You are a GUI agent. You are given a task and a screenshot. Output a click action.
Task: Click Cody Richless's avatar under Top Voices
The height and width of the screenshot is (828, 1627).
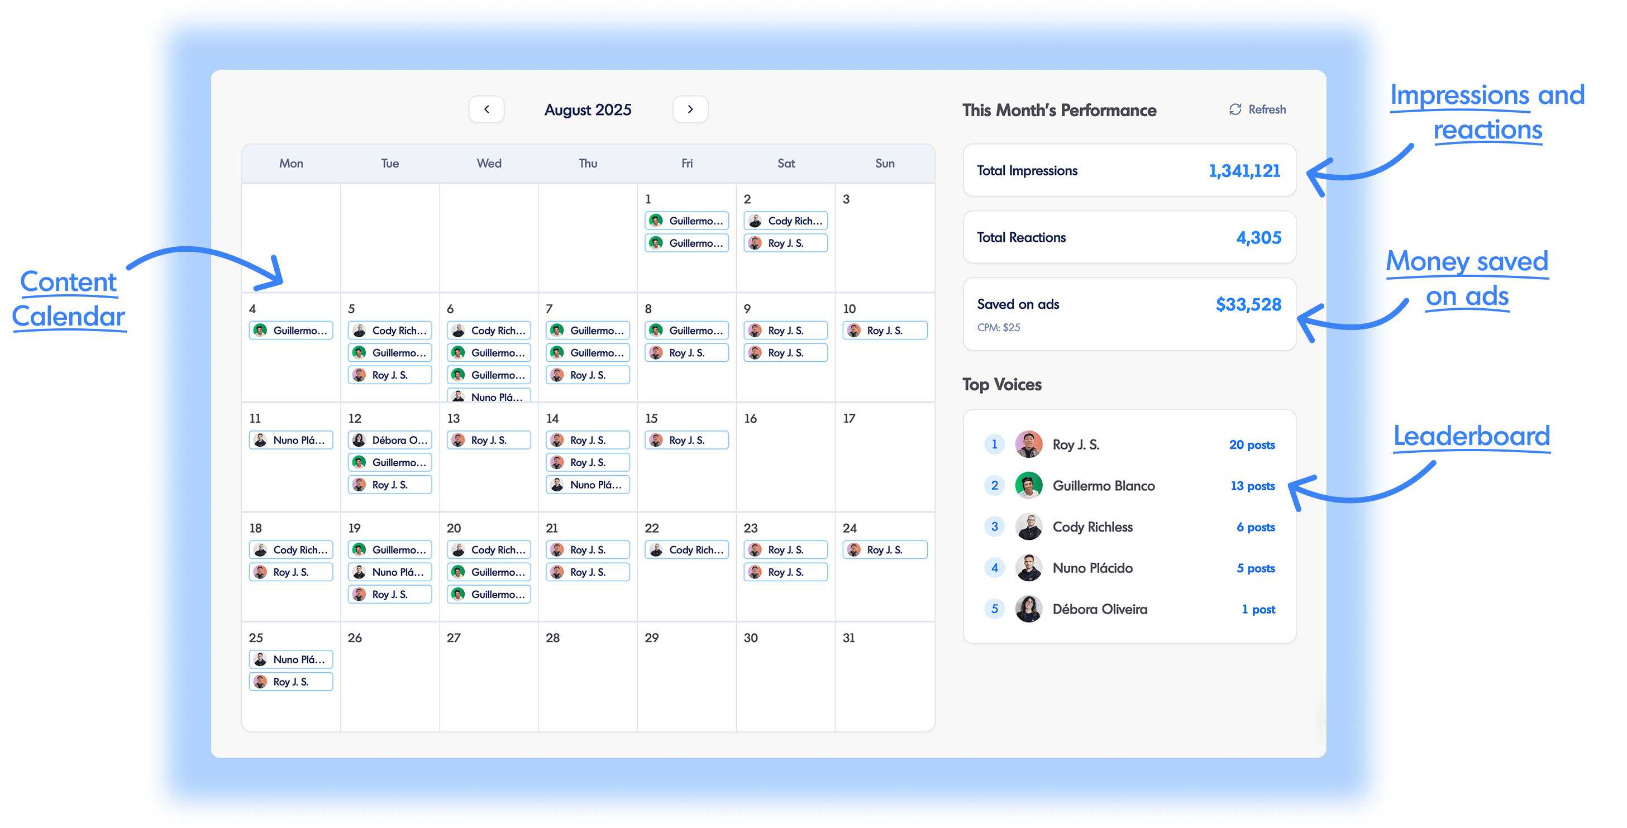pyautogui.click(x=1029, y=526)
